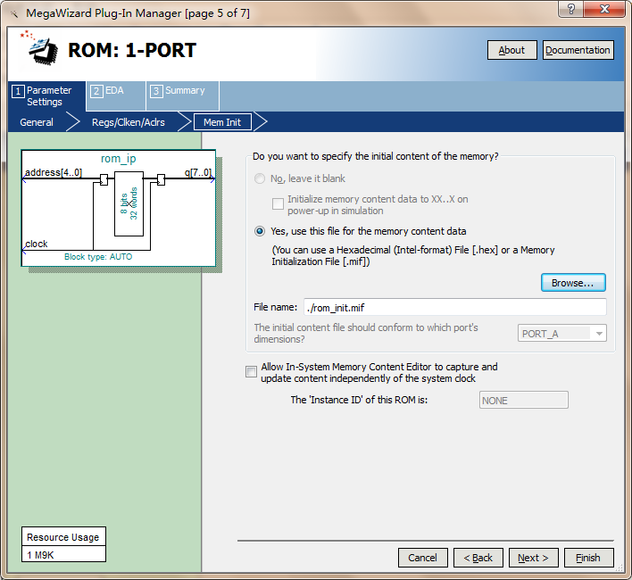Screen dimensions: 632x580
Task: Click the Instance ID field showing NONE
Action: click(x=524, y=400)
